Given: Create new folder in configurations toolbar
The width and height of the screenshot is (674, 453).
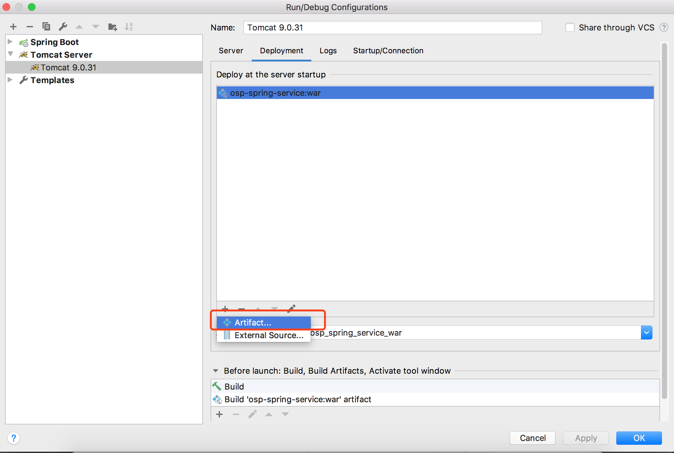Looking at the screenshot, I should pyautogui.click(x=112, y=27).
